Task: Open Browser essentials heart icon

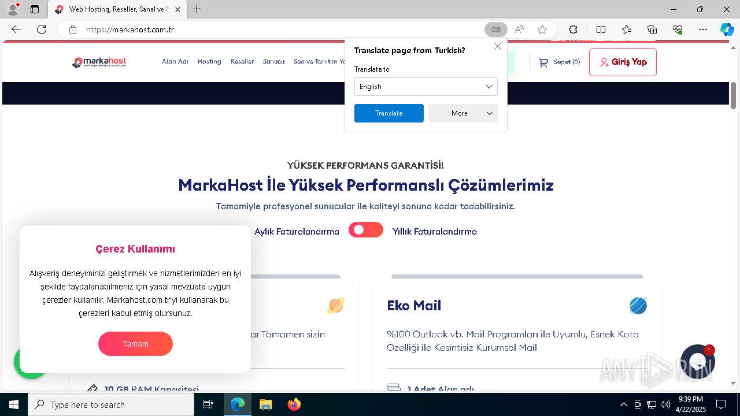Action: coord(678,29)
